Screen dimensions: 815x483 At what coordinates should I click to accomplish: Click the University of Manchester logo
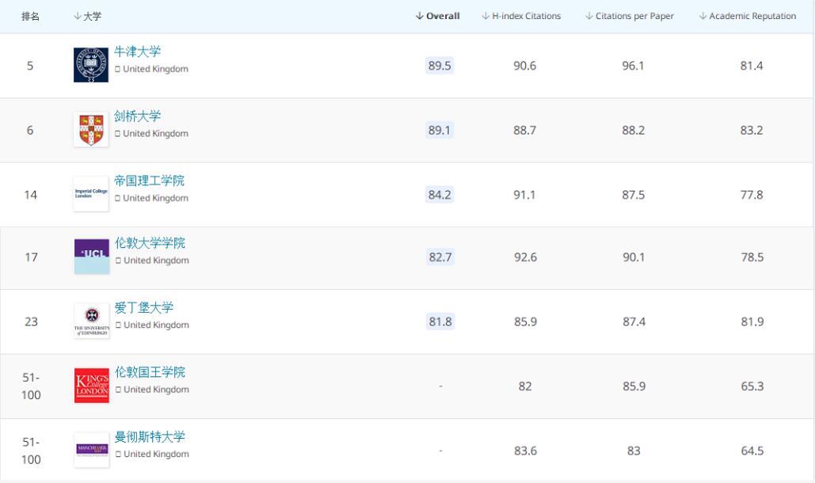(x=91, y=450)
